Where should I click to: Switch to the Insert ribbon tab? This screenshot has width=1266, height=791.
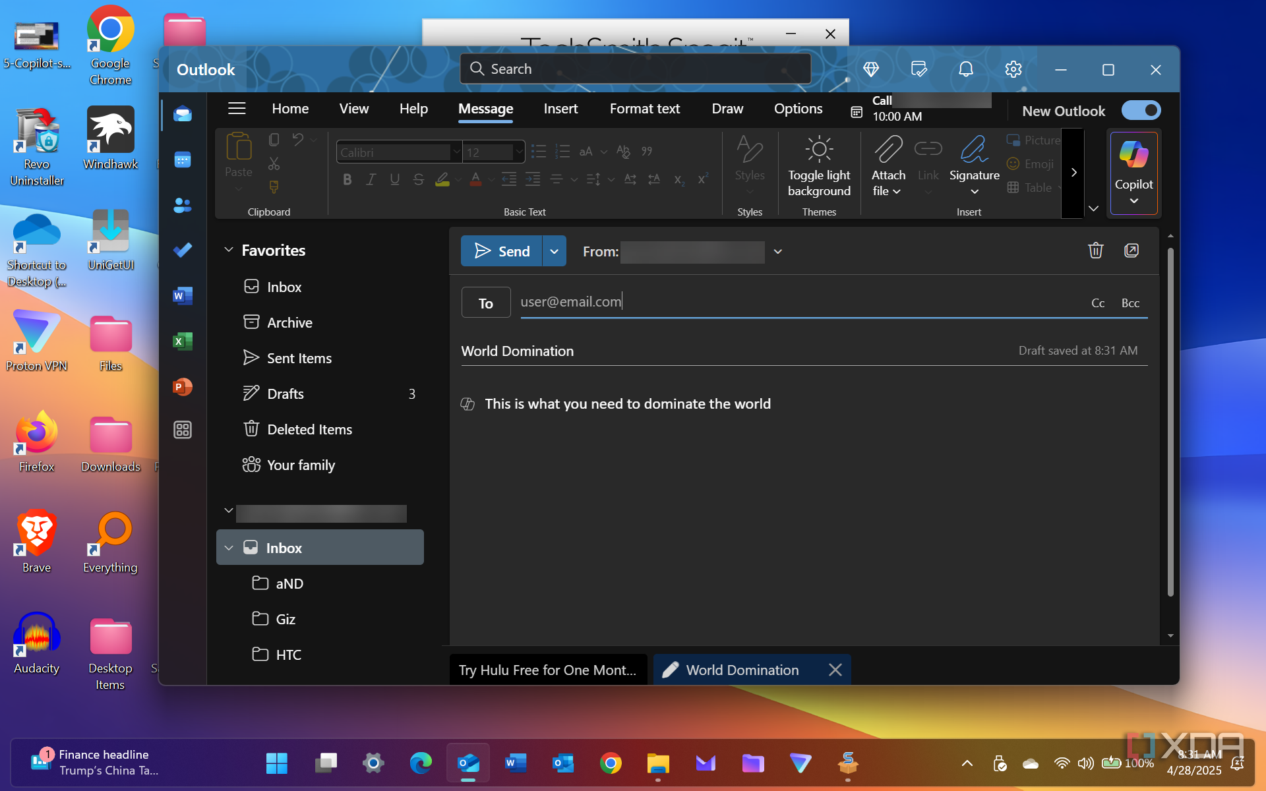click(560, 109)
